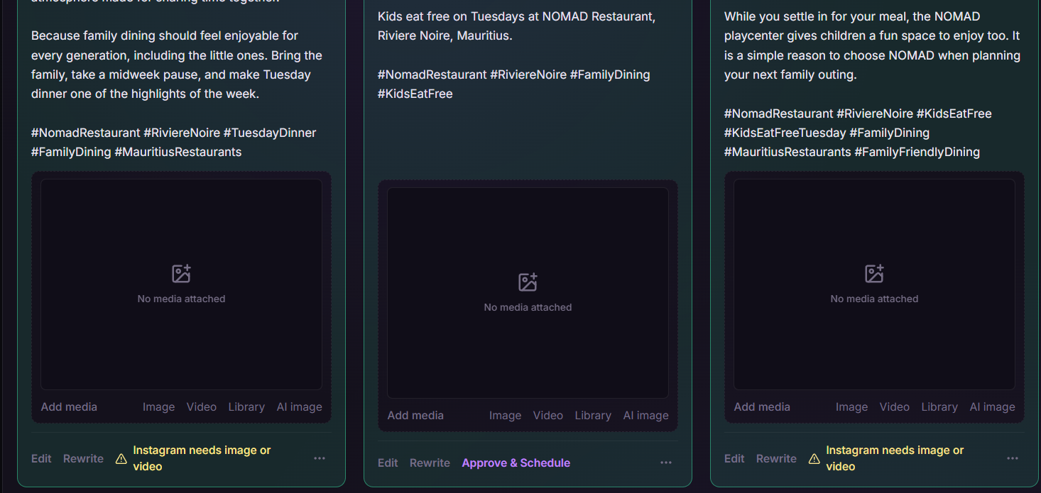This screenshot has width=1041, height=493.
Task: Rewrite the right post
Action: (x=776, y=459)
